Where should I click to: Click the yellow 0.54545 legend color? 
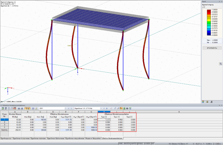209,20
